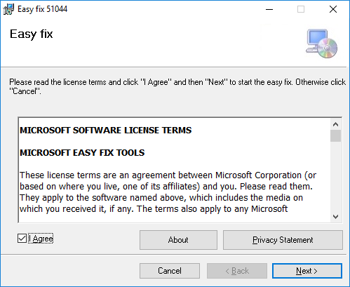The image size is (350, 287).
Task: Proceed with the Next button
Action: [307, 271]
